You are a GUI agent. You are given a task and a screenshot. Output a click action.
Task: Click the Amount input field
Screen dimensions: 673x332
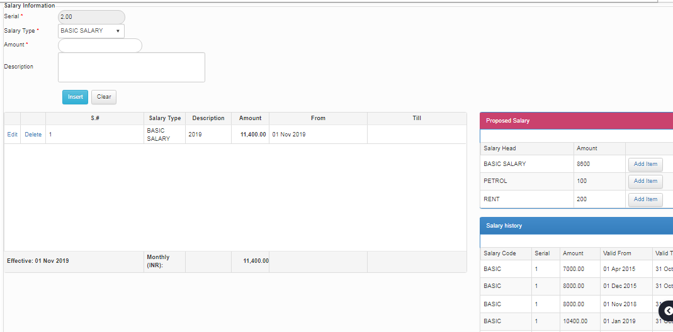click(100, 45)
